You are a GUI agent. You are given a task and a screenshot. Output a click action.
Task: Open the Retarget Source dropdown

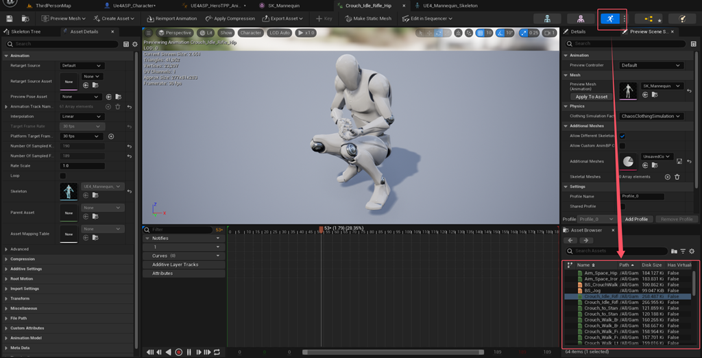click(x=82, y=65)
